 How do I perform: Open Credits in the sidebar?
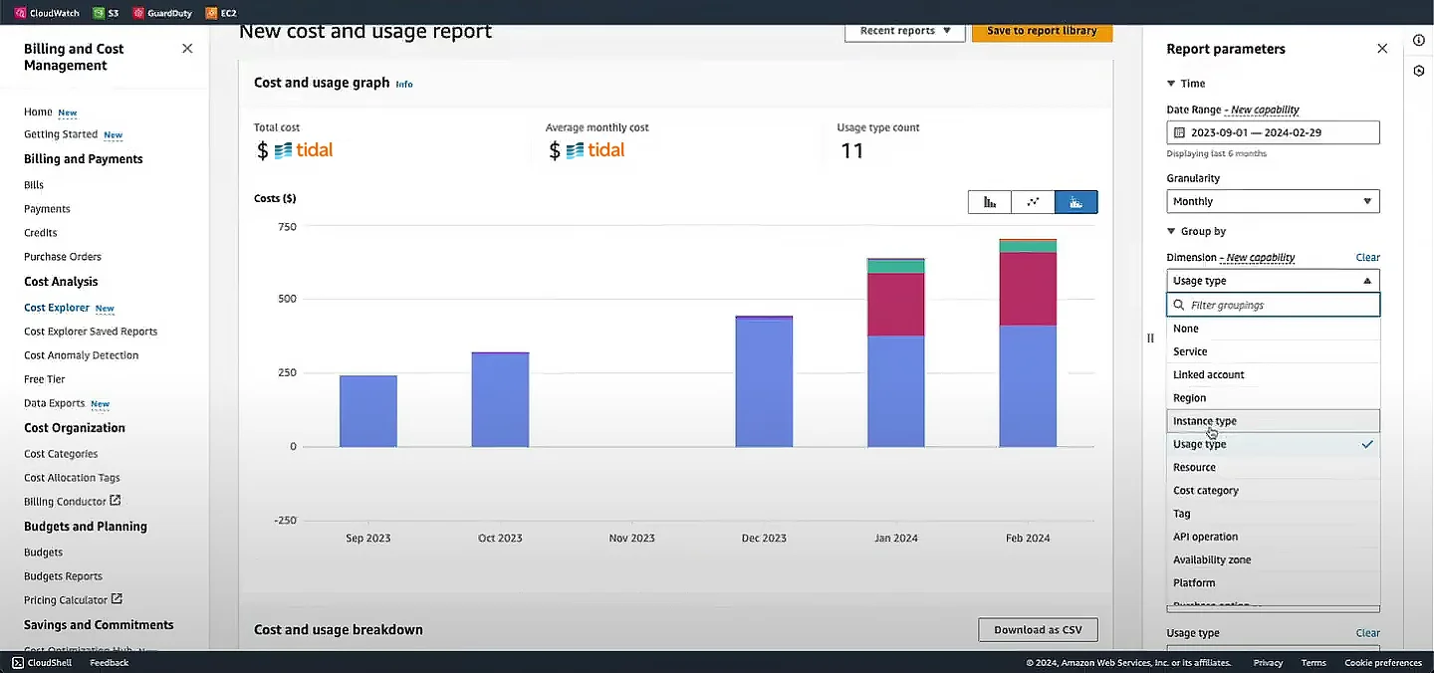[41, 233]
